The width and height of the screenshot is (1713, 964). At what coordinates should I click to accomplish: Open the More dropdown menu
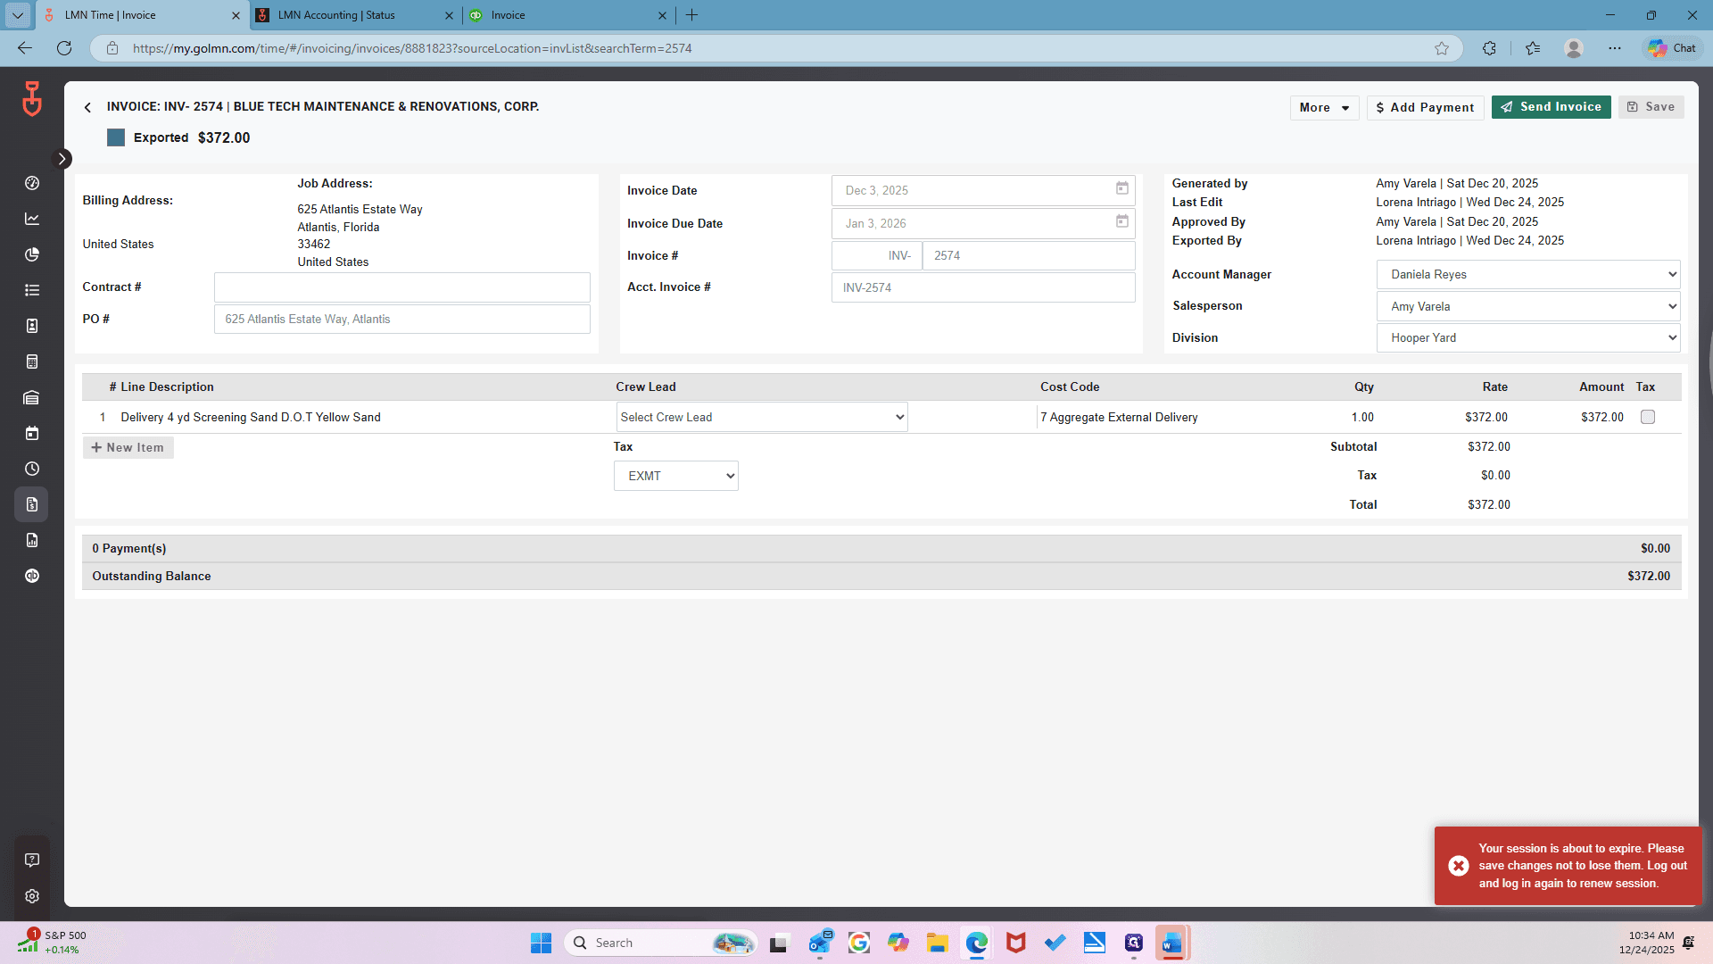click(x=1324, y=107)
